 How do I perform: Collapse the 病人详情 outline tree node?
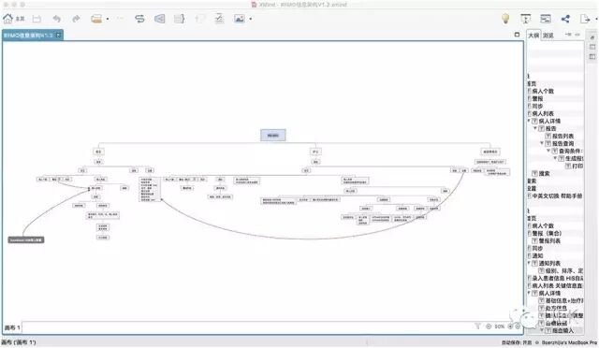(529, 121)
